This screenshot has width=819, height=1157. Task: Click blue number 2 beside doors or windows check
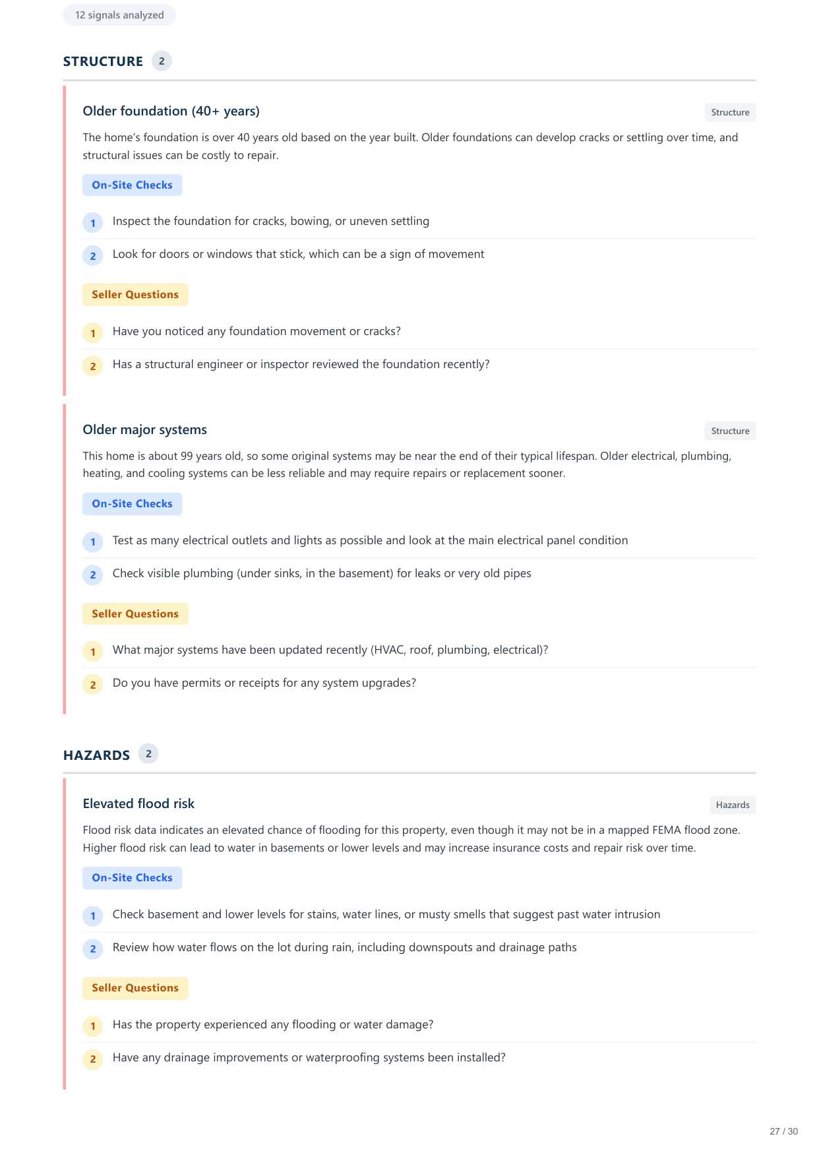[93, 256]
